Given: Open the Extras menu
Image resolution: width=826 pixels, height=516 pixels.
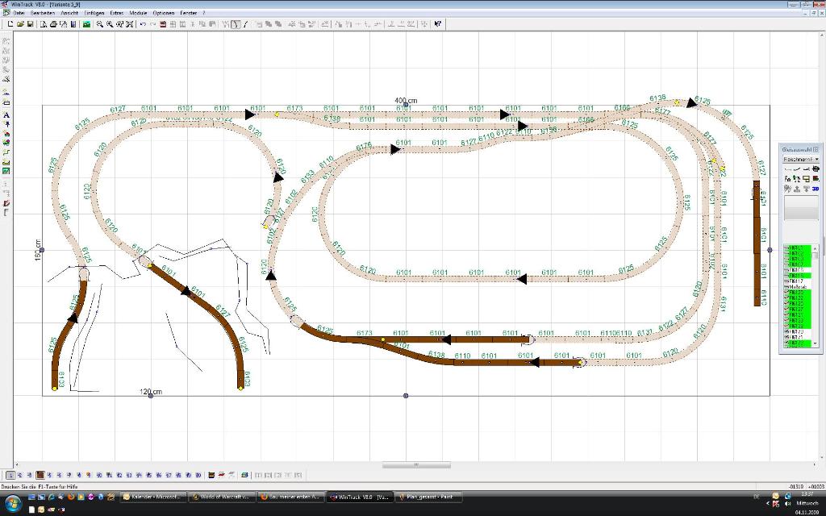Looking at the screenshot, I should (117, 13).
